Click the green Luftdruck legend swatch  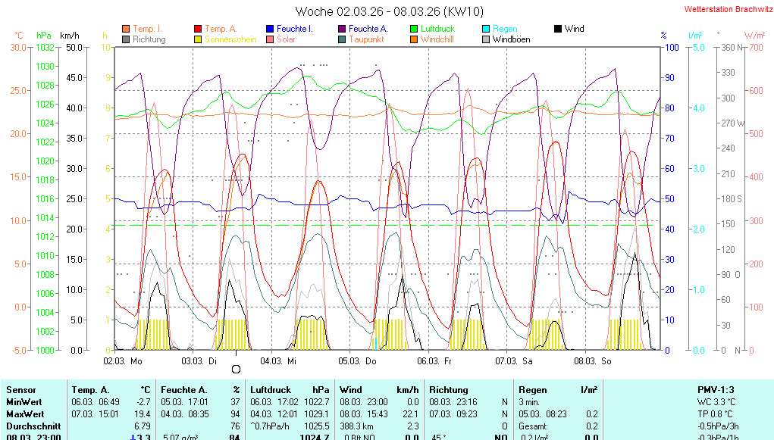pos(414,29)
